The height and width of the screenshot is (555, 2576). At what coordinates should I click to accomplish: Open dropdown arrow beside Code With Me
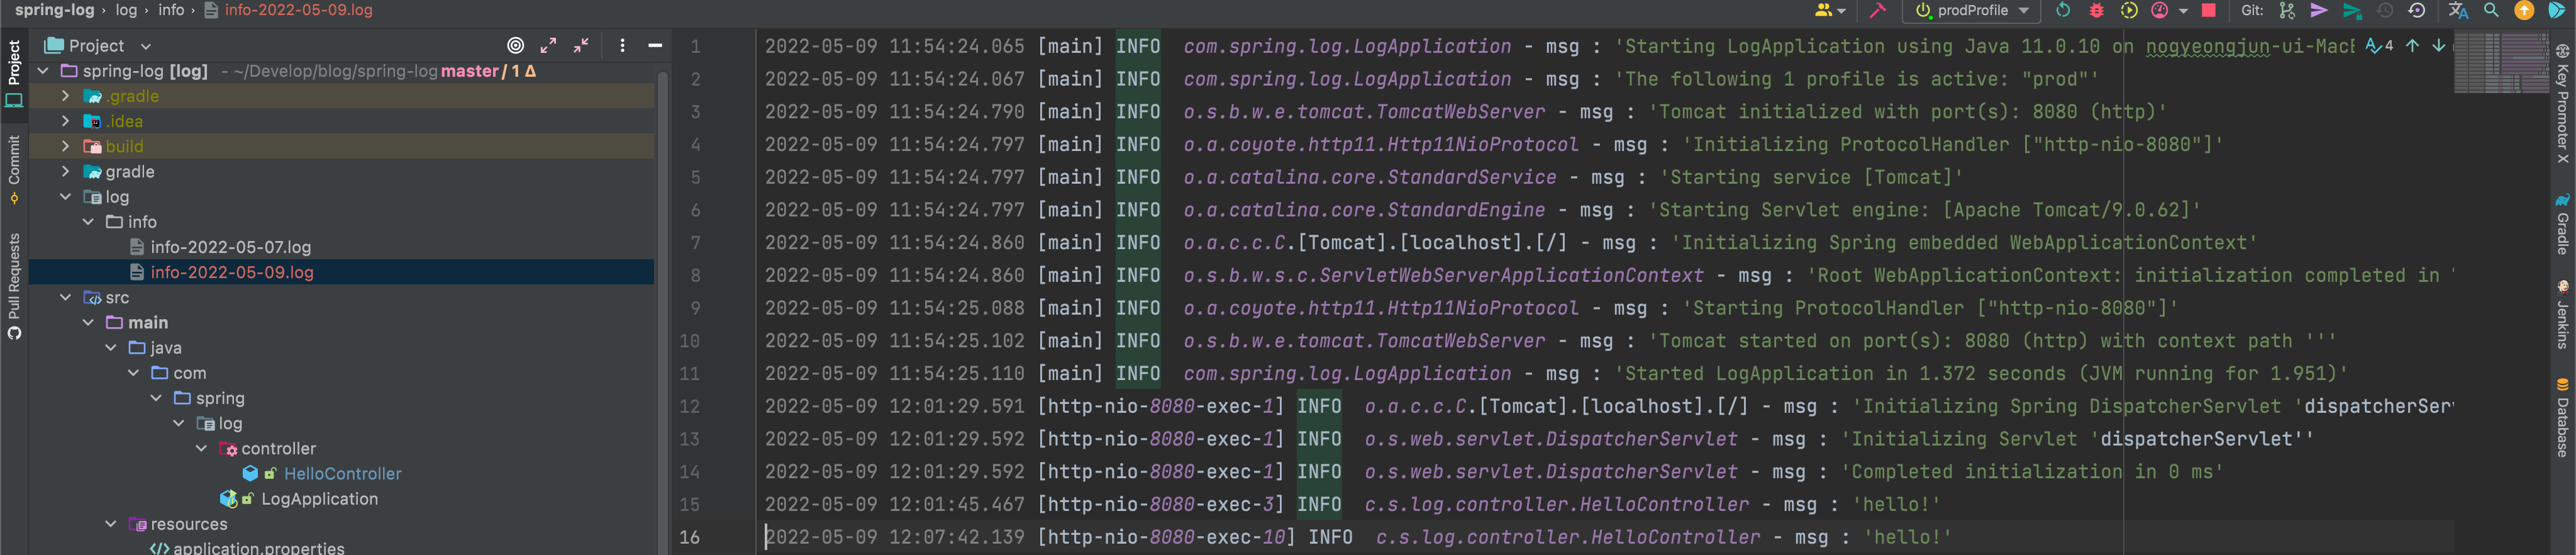click(1842, 11)
